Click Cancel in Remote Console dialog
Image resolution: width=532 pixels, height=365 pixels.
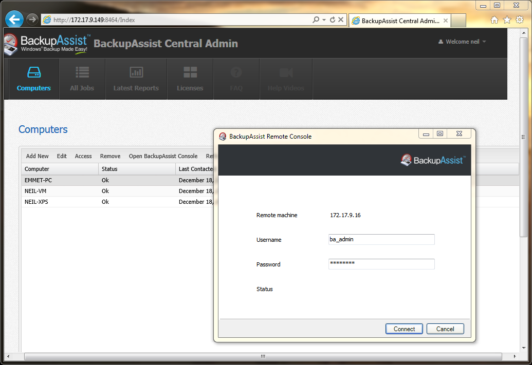pyautogui.click(x=445, y=329)
